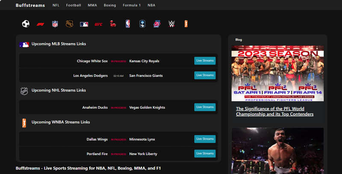The height and width of the screenshot is (174, 342).
Task: Click In Progress status for Anaheim Ducks game
Action: 118,108
